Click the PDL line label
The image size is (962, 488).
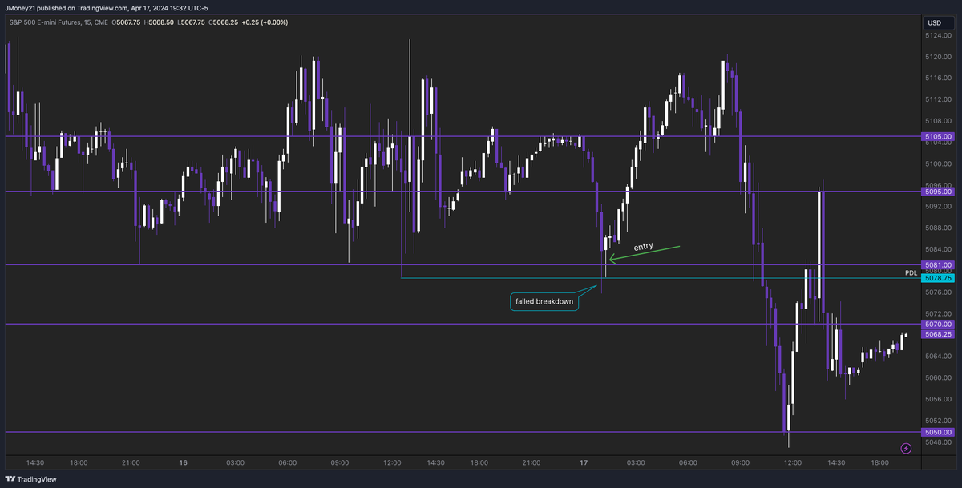point(911,273)
